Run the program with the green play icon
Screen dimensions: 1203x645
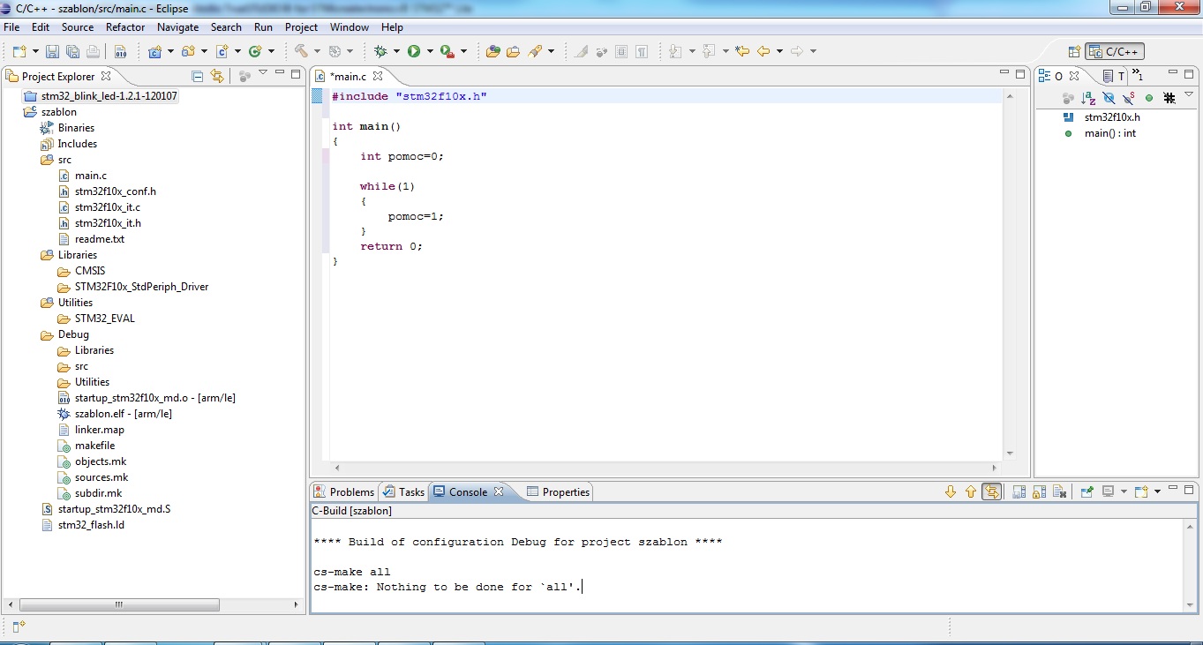(x=414, y=51)
